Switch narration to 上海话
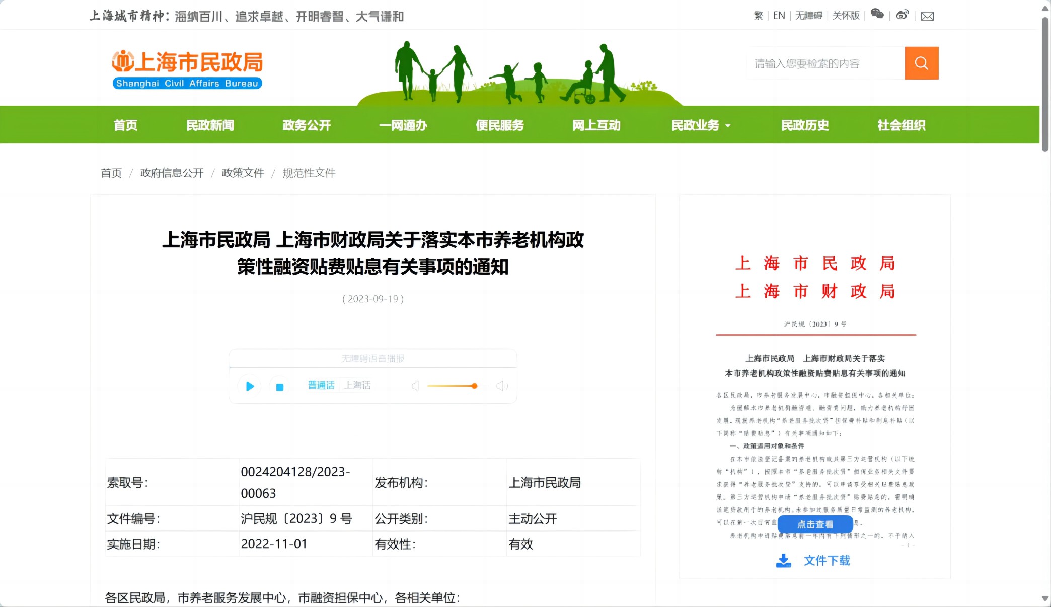Screen dimensions: 1051x607 coord(357,385)
